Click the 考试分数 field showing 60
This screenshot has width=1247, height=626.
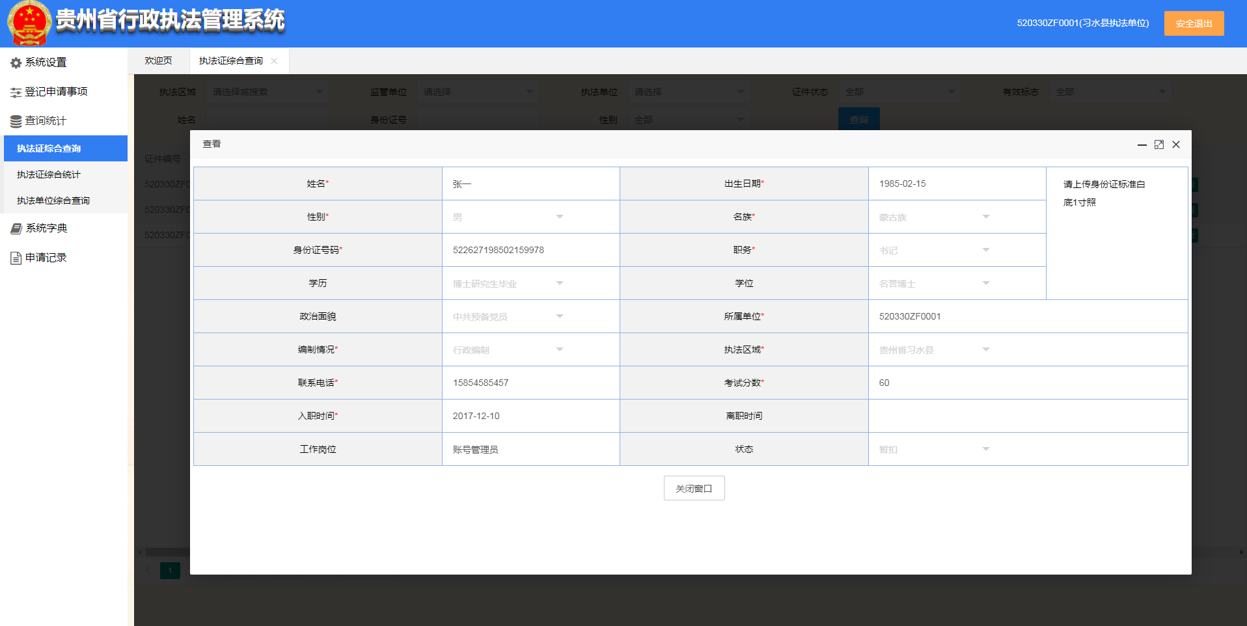pos(1028,383)
